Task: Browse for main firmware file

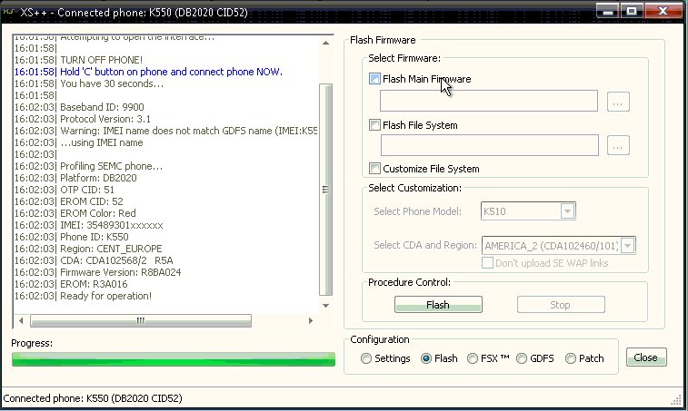Action: click(x=618, y=102)
